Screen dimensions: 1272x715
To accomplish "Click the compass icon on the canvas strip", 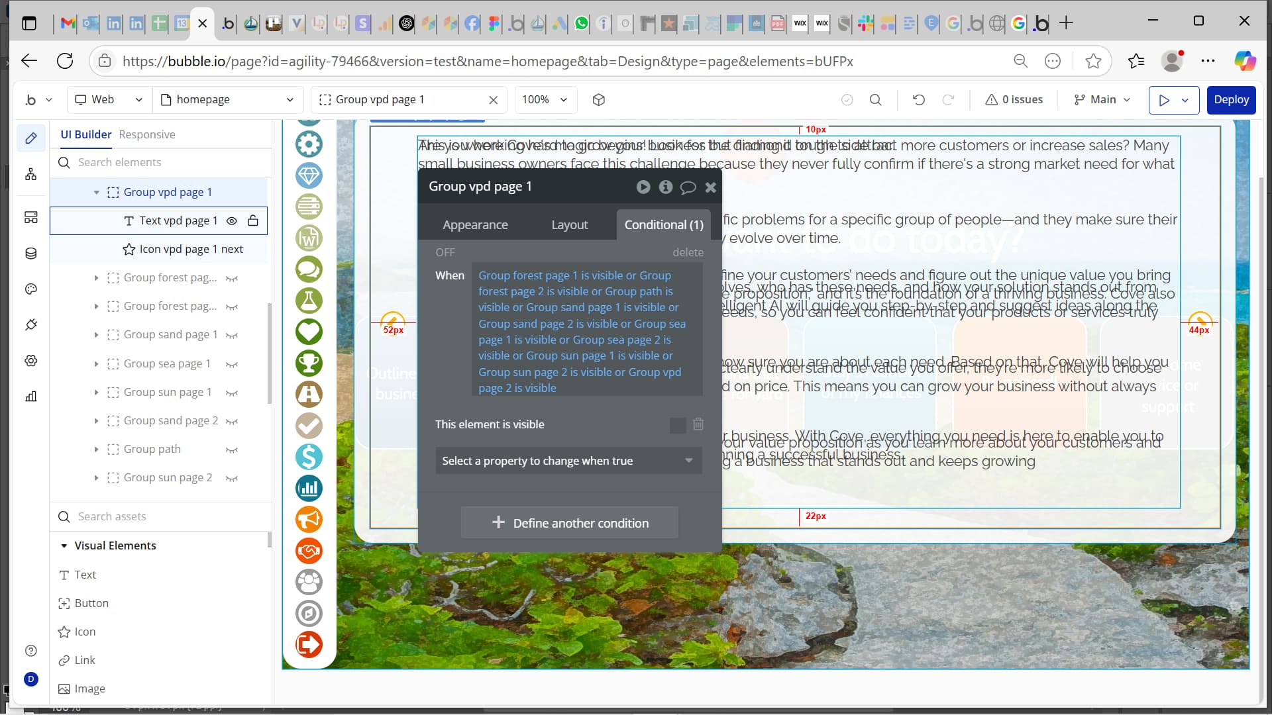I will pos(309,614).
